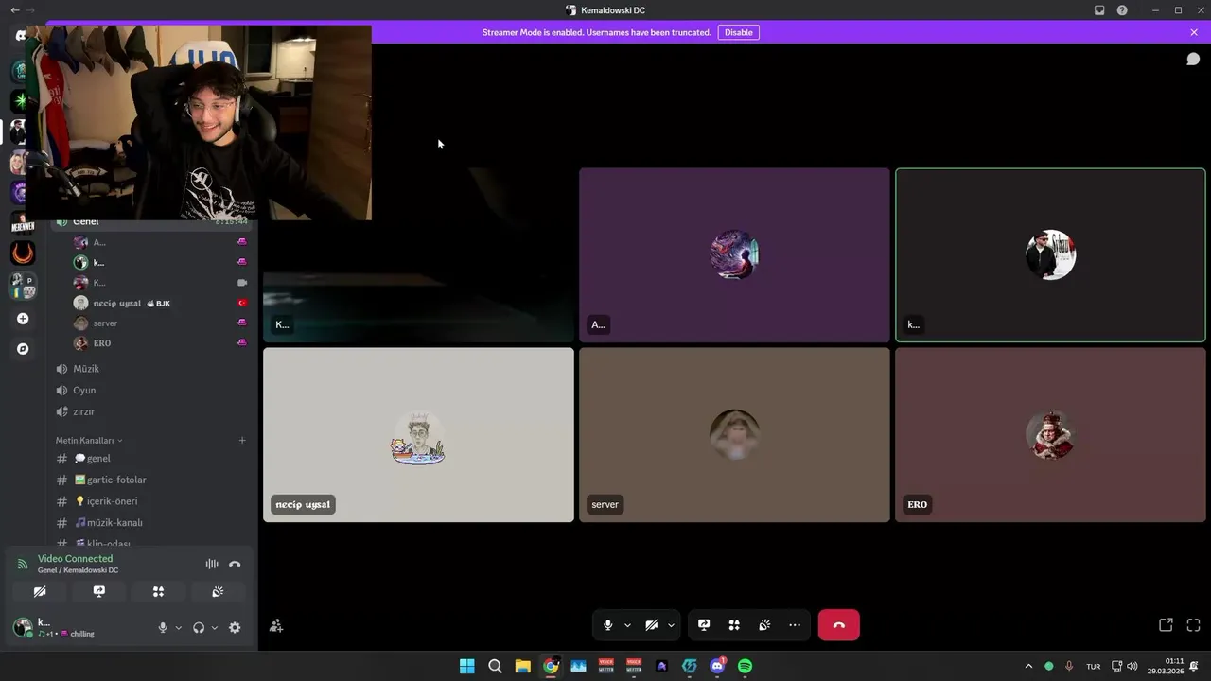Open the müzik-kanalı text channel
Image resolution: width=1211 pixels, height=681 pixels.
coord(151,522)
